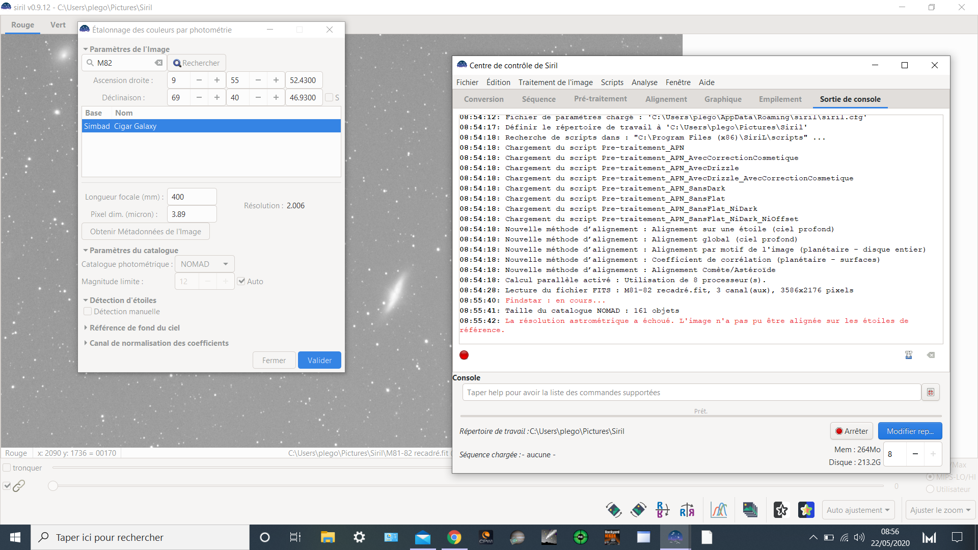Open the sequence frame list icon
The width and height of the screenshot is (978, 550).
750,510
